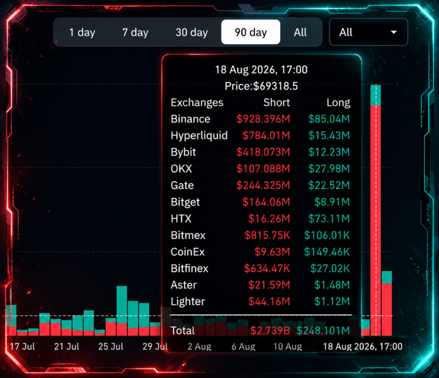Viewport: 439px width, 378px height.
Task: Click the 18 Aug 2026, 17:00 axis label
Action: pos(363,346)
